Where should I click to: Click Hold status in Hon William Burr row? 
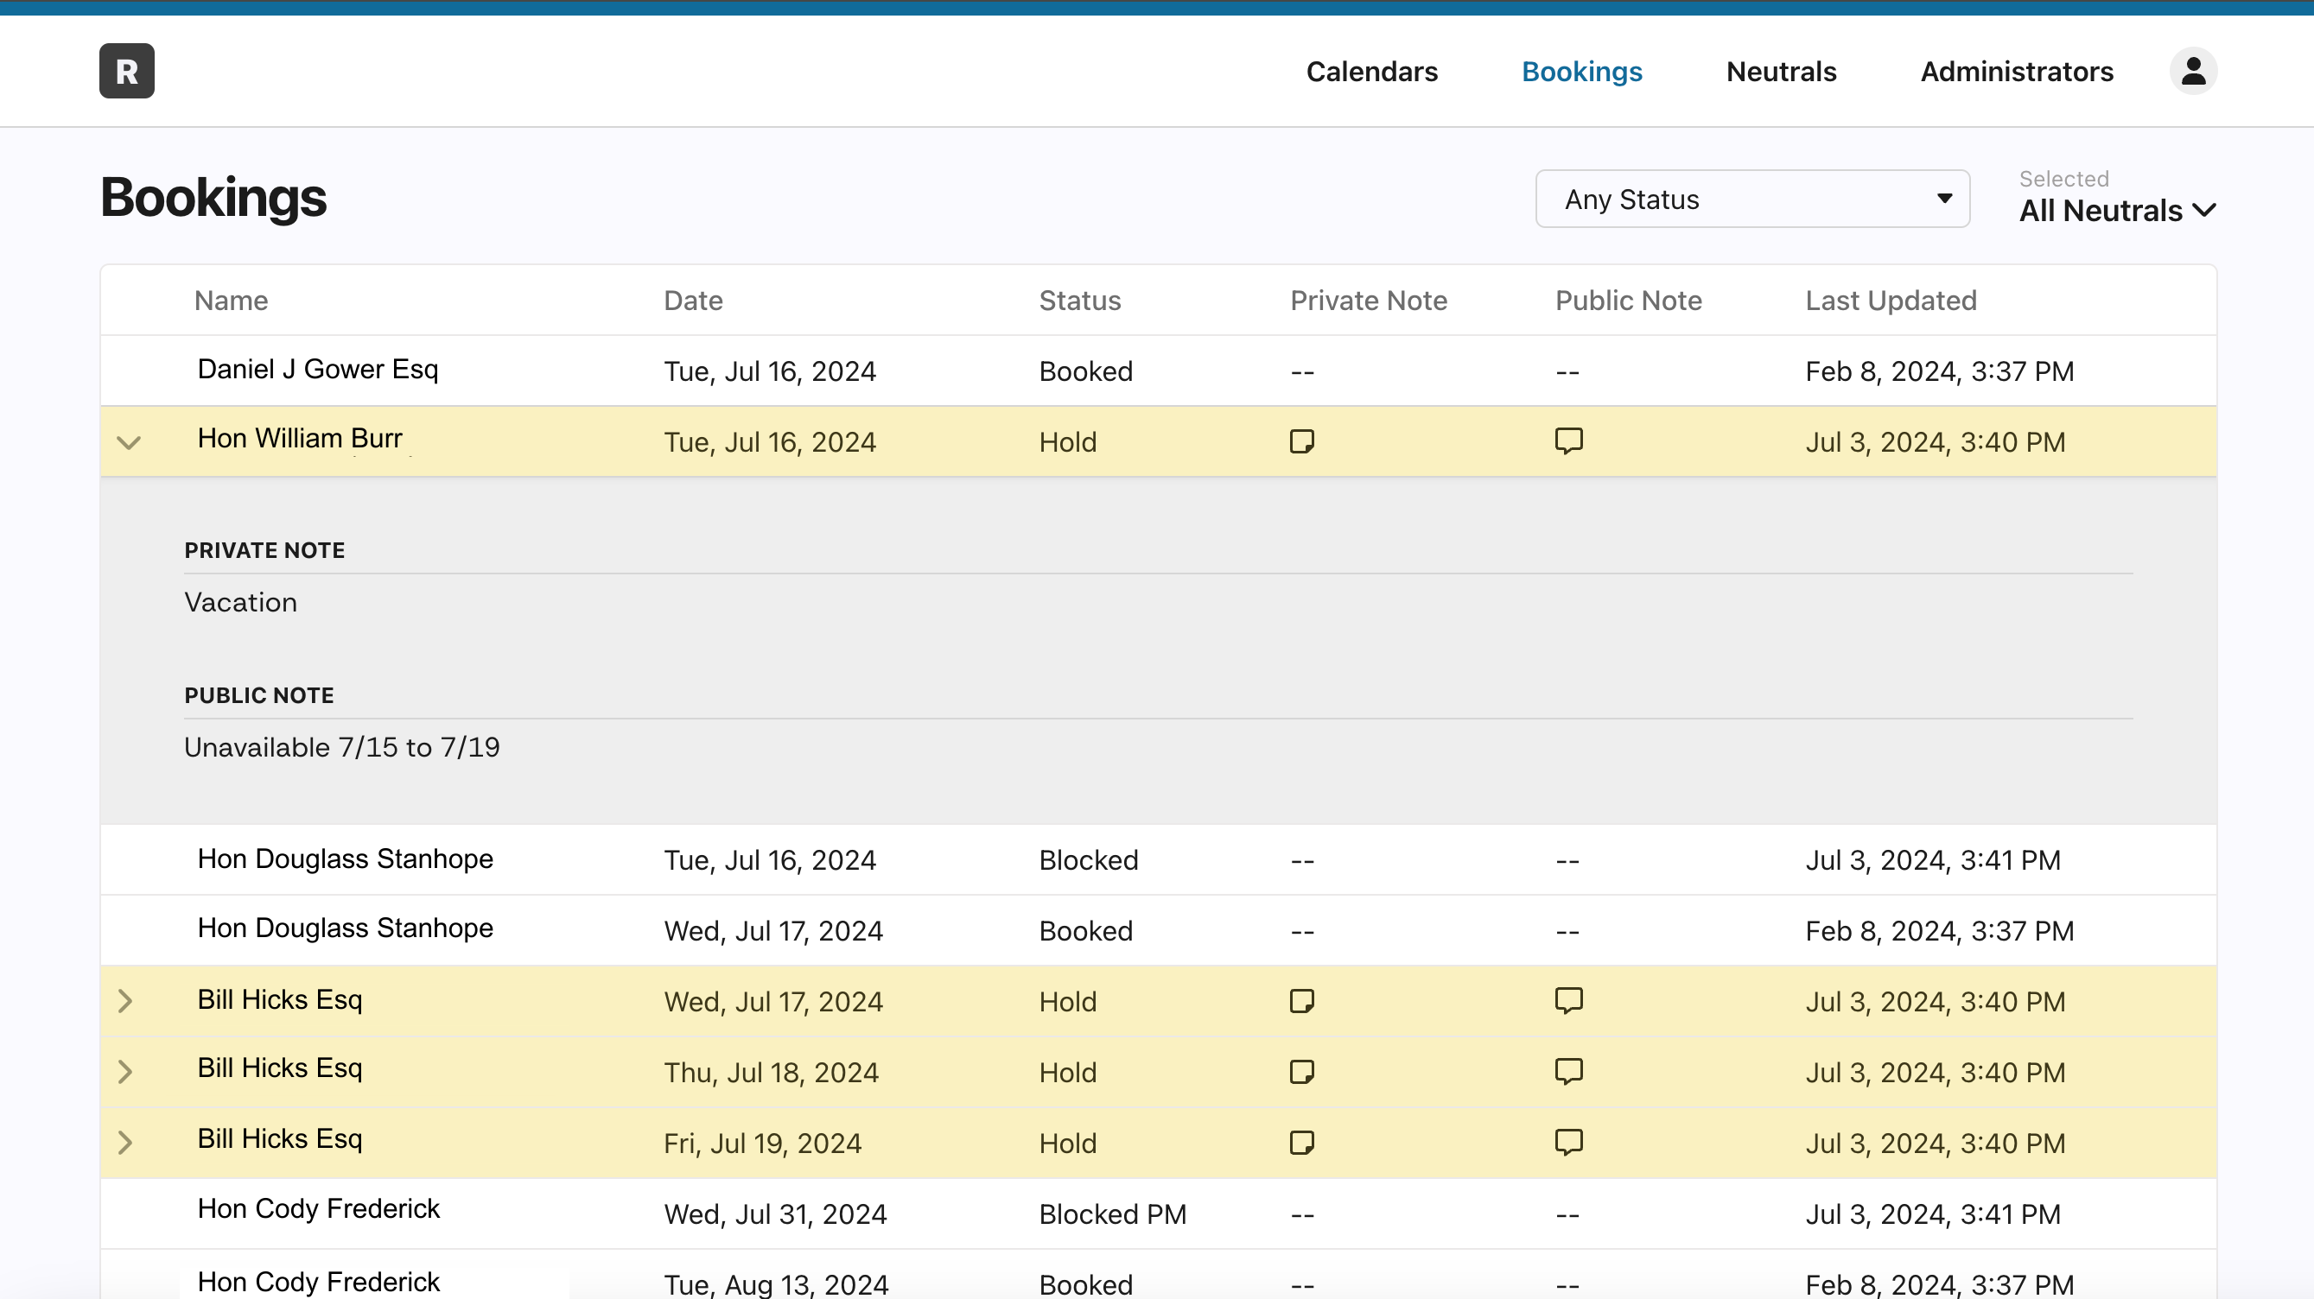(1067, 441)
